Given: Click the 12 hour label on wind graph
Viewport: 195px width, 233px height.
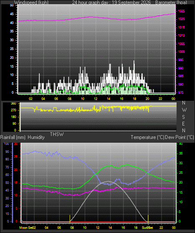Looking at the screenshot, I should (96, 99).
